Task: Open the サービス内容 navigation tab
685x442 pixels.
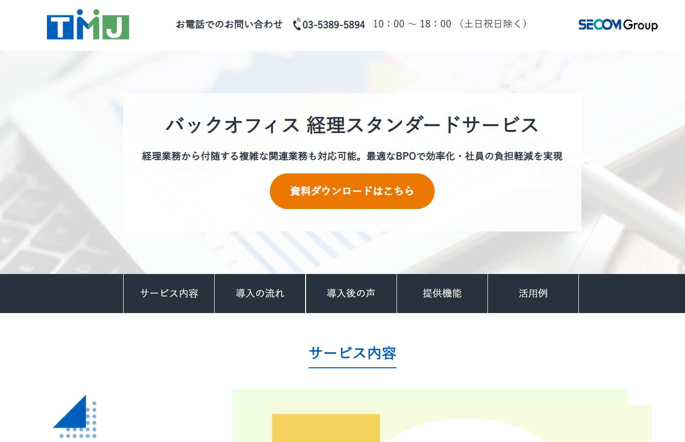Action: coord(169,294)
